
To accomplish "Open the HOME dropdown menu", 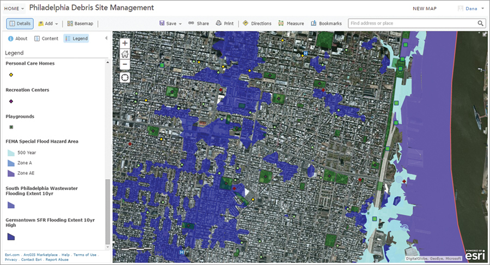I will click(x=14, y=8).
